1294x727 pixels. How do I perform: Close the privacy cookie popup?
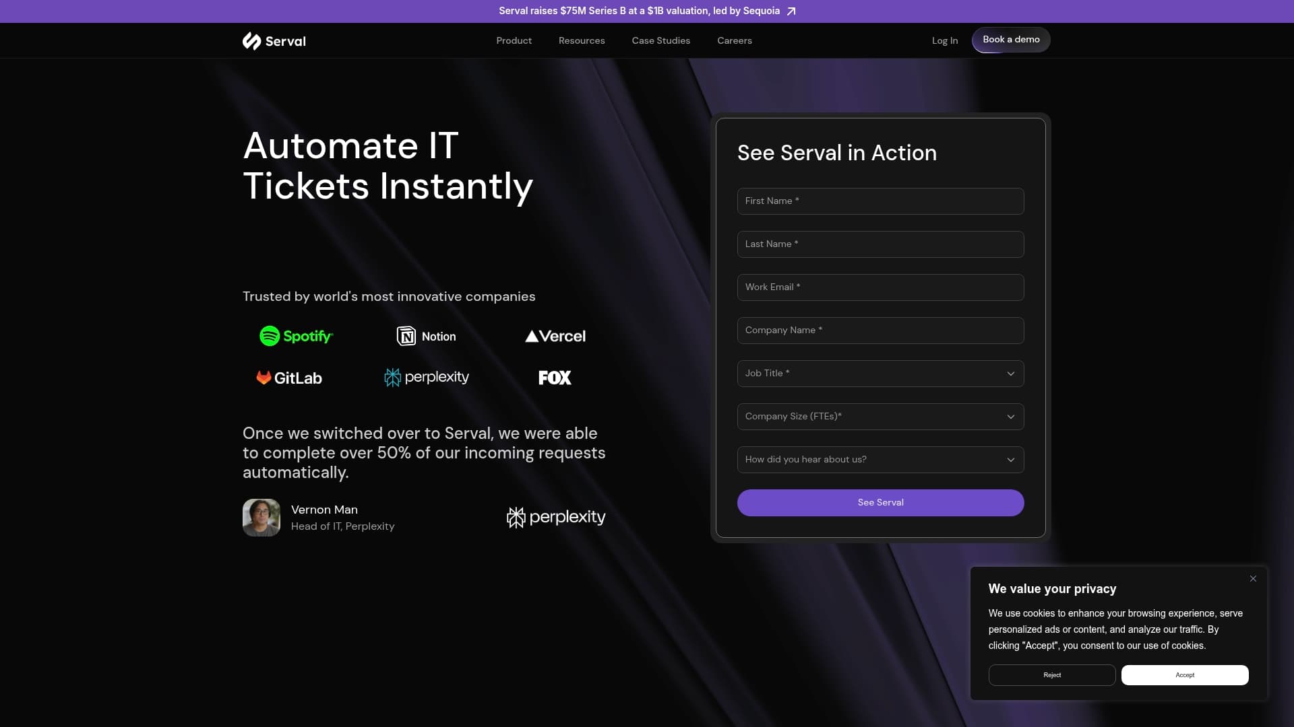pos(1253,579)
